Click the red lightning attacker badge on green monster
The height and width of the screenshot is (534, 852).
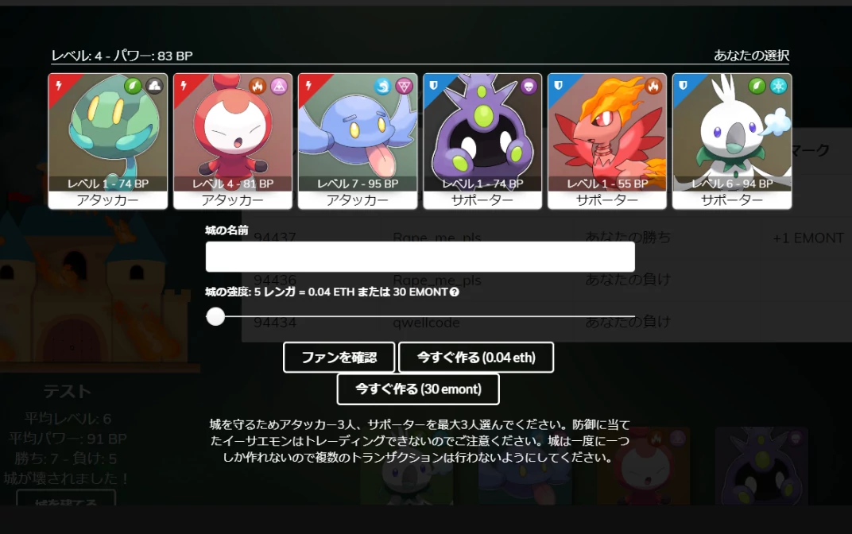59,85
